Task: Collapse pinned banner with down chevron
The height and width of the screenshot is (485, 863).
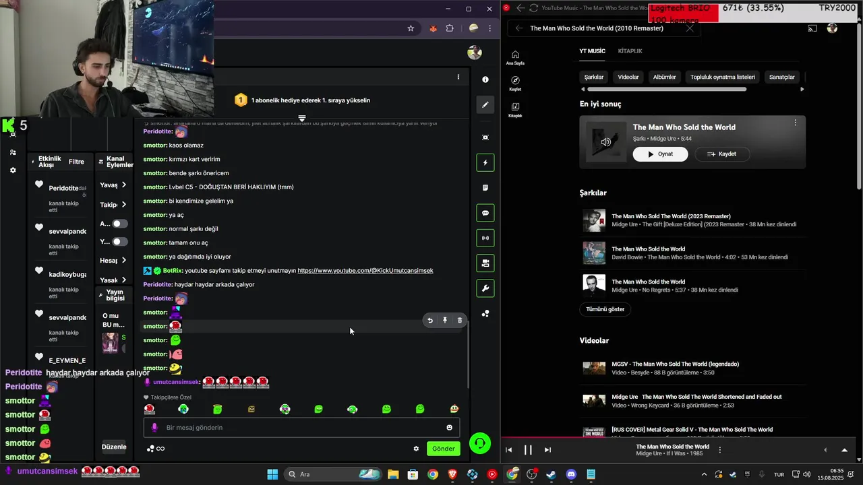Action: 302,118
